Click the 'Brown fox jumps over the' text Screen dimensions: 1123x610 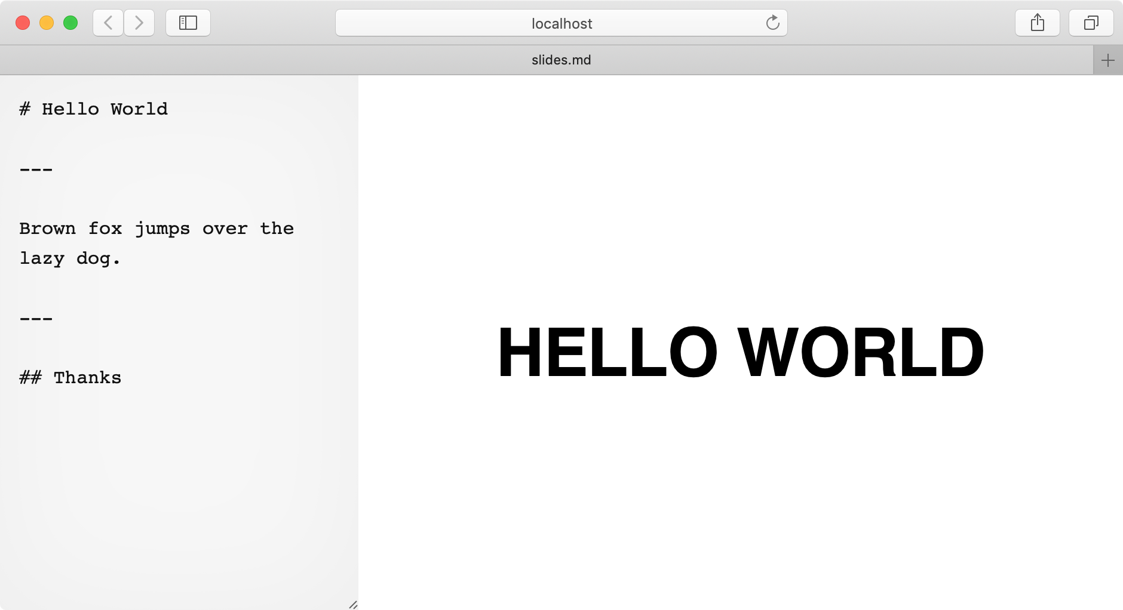tap(157, 229)
